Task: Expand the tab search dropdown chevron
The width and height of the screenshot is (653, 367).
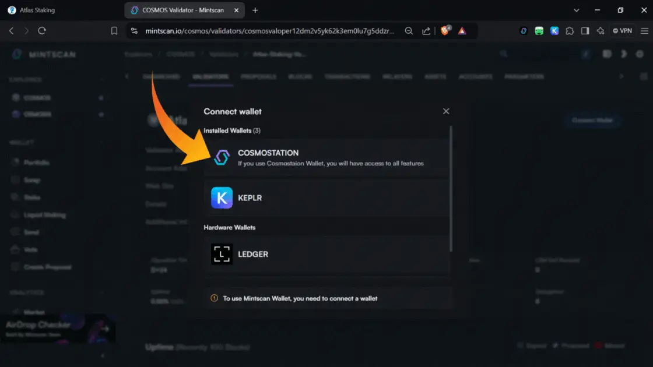Action: [577, 10]
